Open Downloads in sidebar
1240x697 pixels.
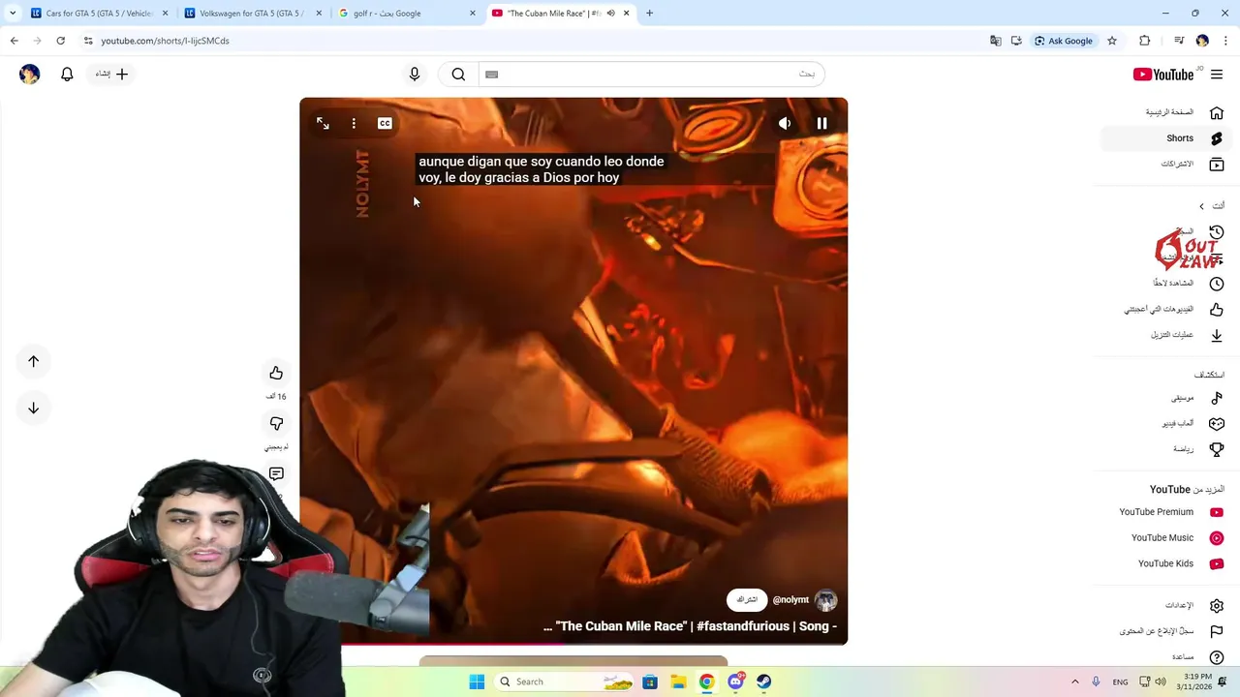pyautogui.click(x=1165, y=335)
